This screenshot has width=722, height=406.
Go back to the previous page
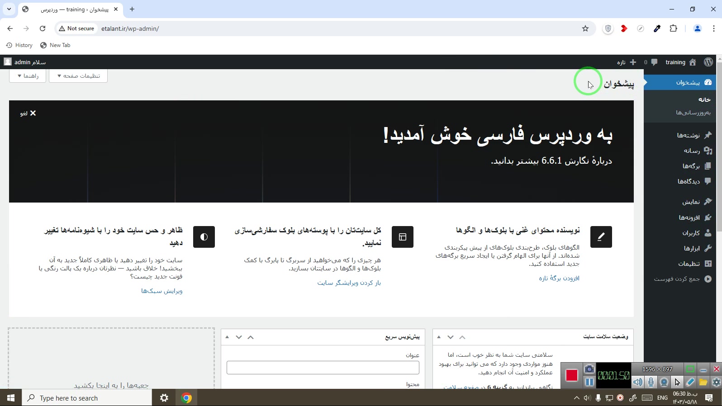pos(10,28)
